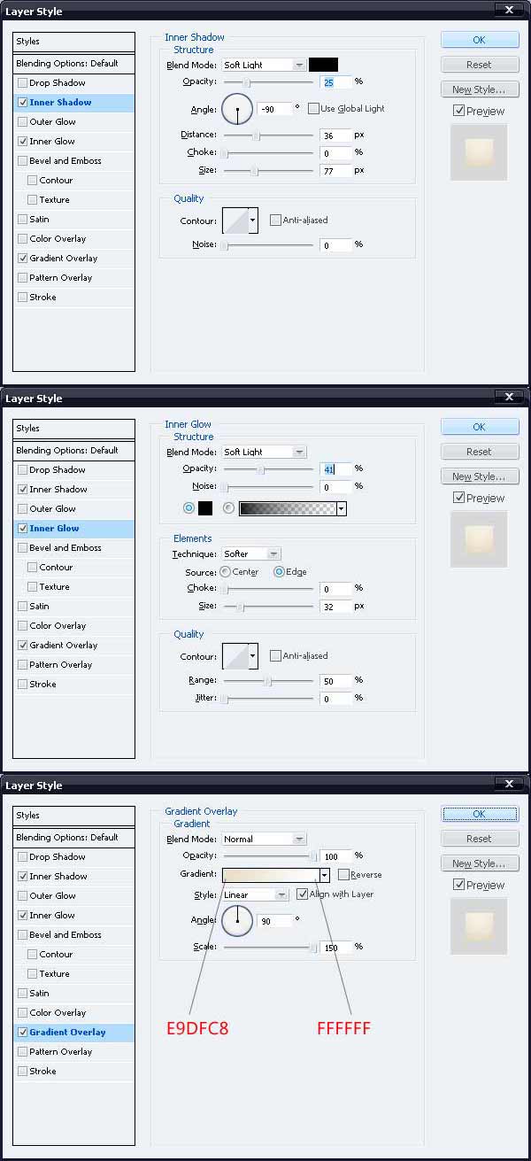This screenshot has width=531, height=1161.
Task: Click the Inner Glow Jitter value field
Action: 336,699
